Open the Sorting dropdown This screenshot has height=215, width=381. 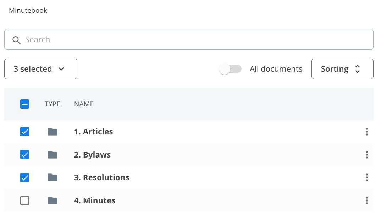coord(342,69)
